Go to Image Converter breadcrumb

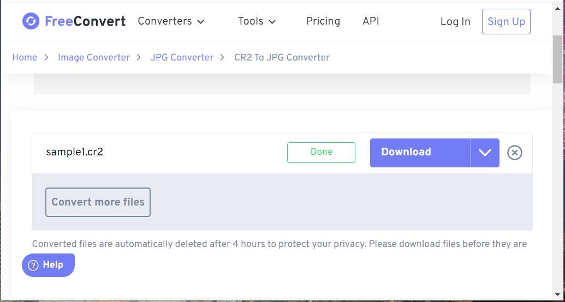click(x=94, y=58)
